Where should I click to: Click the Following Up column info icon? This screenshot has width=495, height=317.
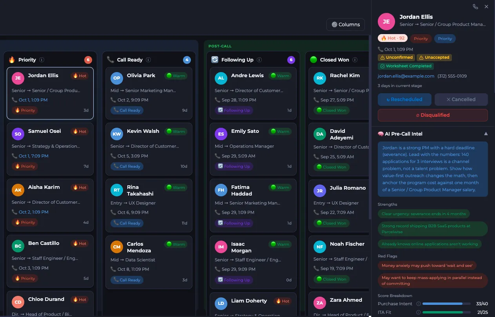(x=259, y=60)
